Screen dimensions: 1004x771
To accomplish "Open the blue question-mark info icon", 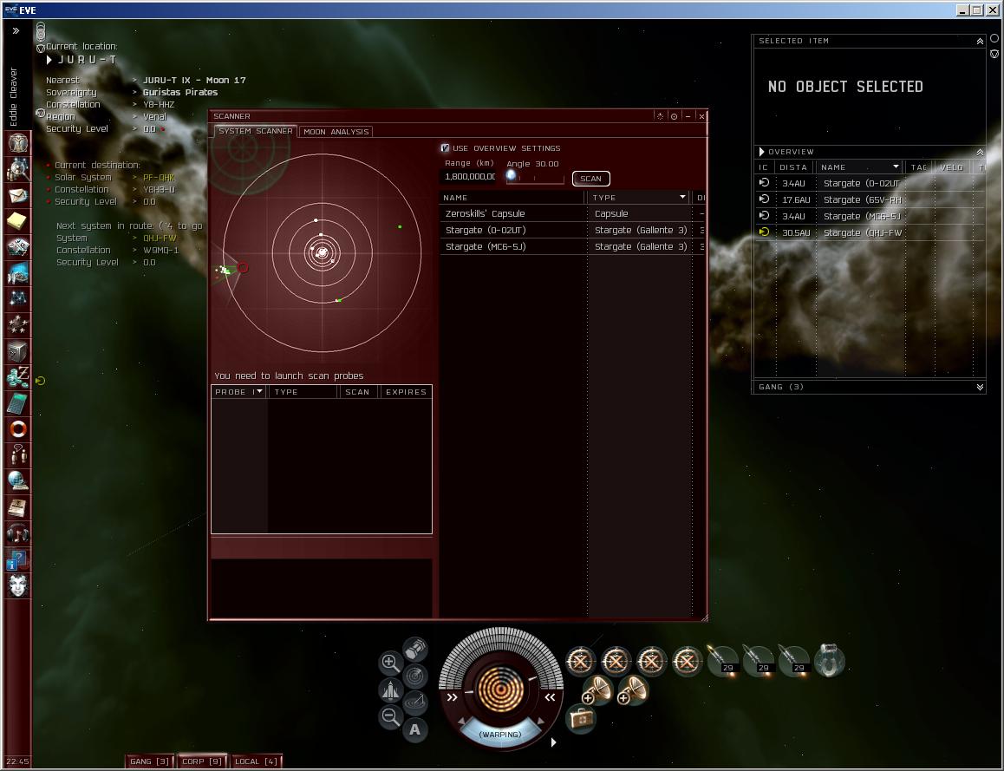I will pyautogui.click(x=18, y=559).
